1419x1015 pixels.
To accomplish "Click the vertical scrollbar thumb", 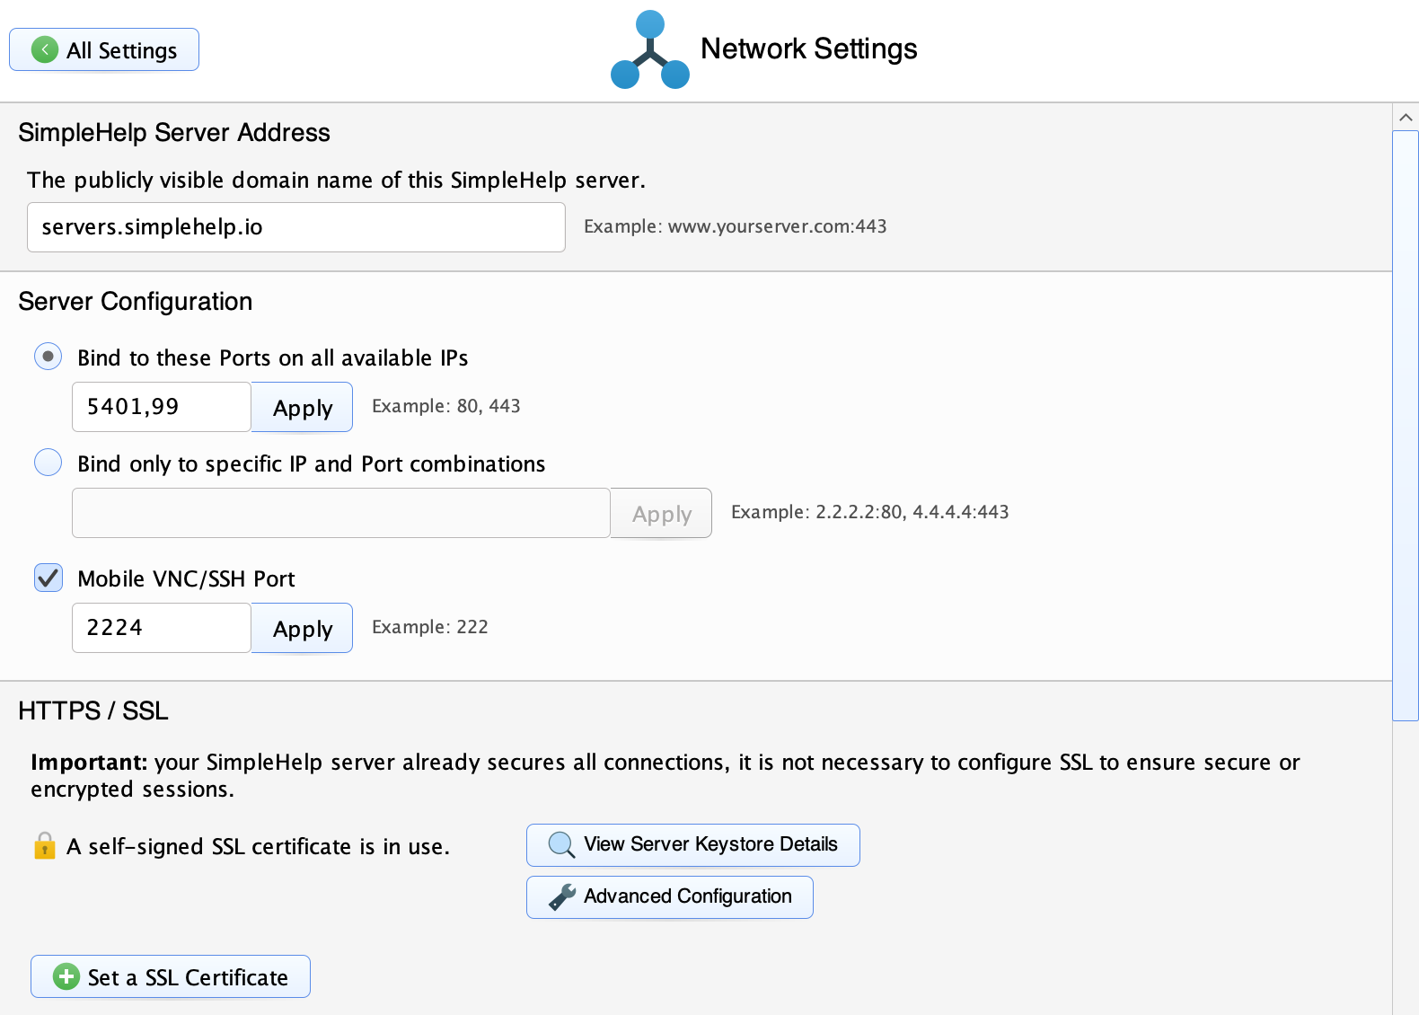I will pos(1406,426).
